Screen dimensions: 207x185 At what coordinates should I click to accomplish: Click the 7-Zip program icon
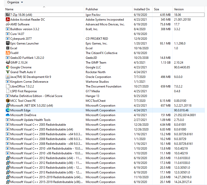[8, 15]
